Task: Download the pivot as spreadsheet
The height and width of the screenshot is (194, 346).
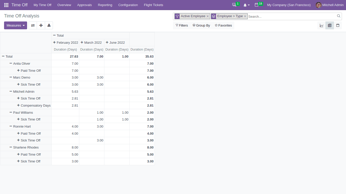Action: pos(49,25)
